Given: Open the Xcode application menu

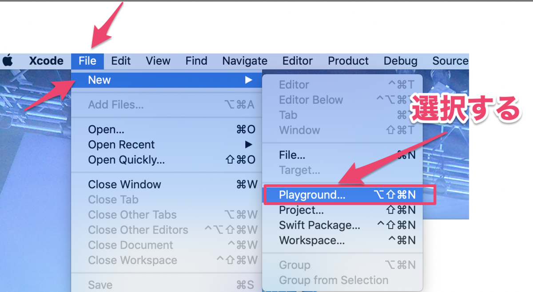Looking at the screenshot, I should [x=46, y=61].
